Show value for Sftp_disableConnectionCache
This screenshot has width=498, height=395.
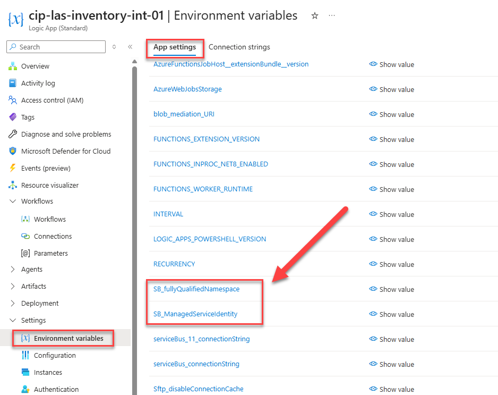click(391, 389)
